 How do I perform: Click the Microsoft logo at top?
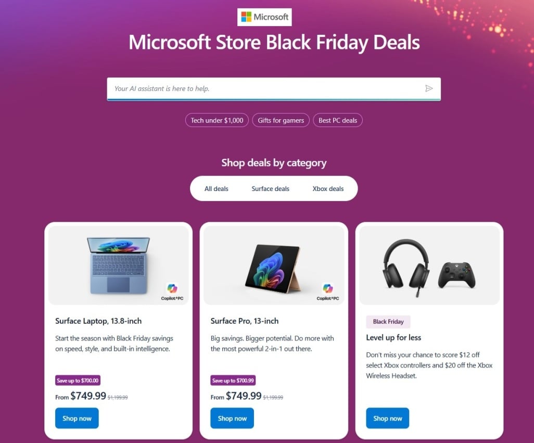(264, 17)
